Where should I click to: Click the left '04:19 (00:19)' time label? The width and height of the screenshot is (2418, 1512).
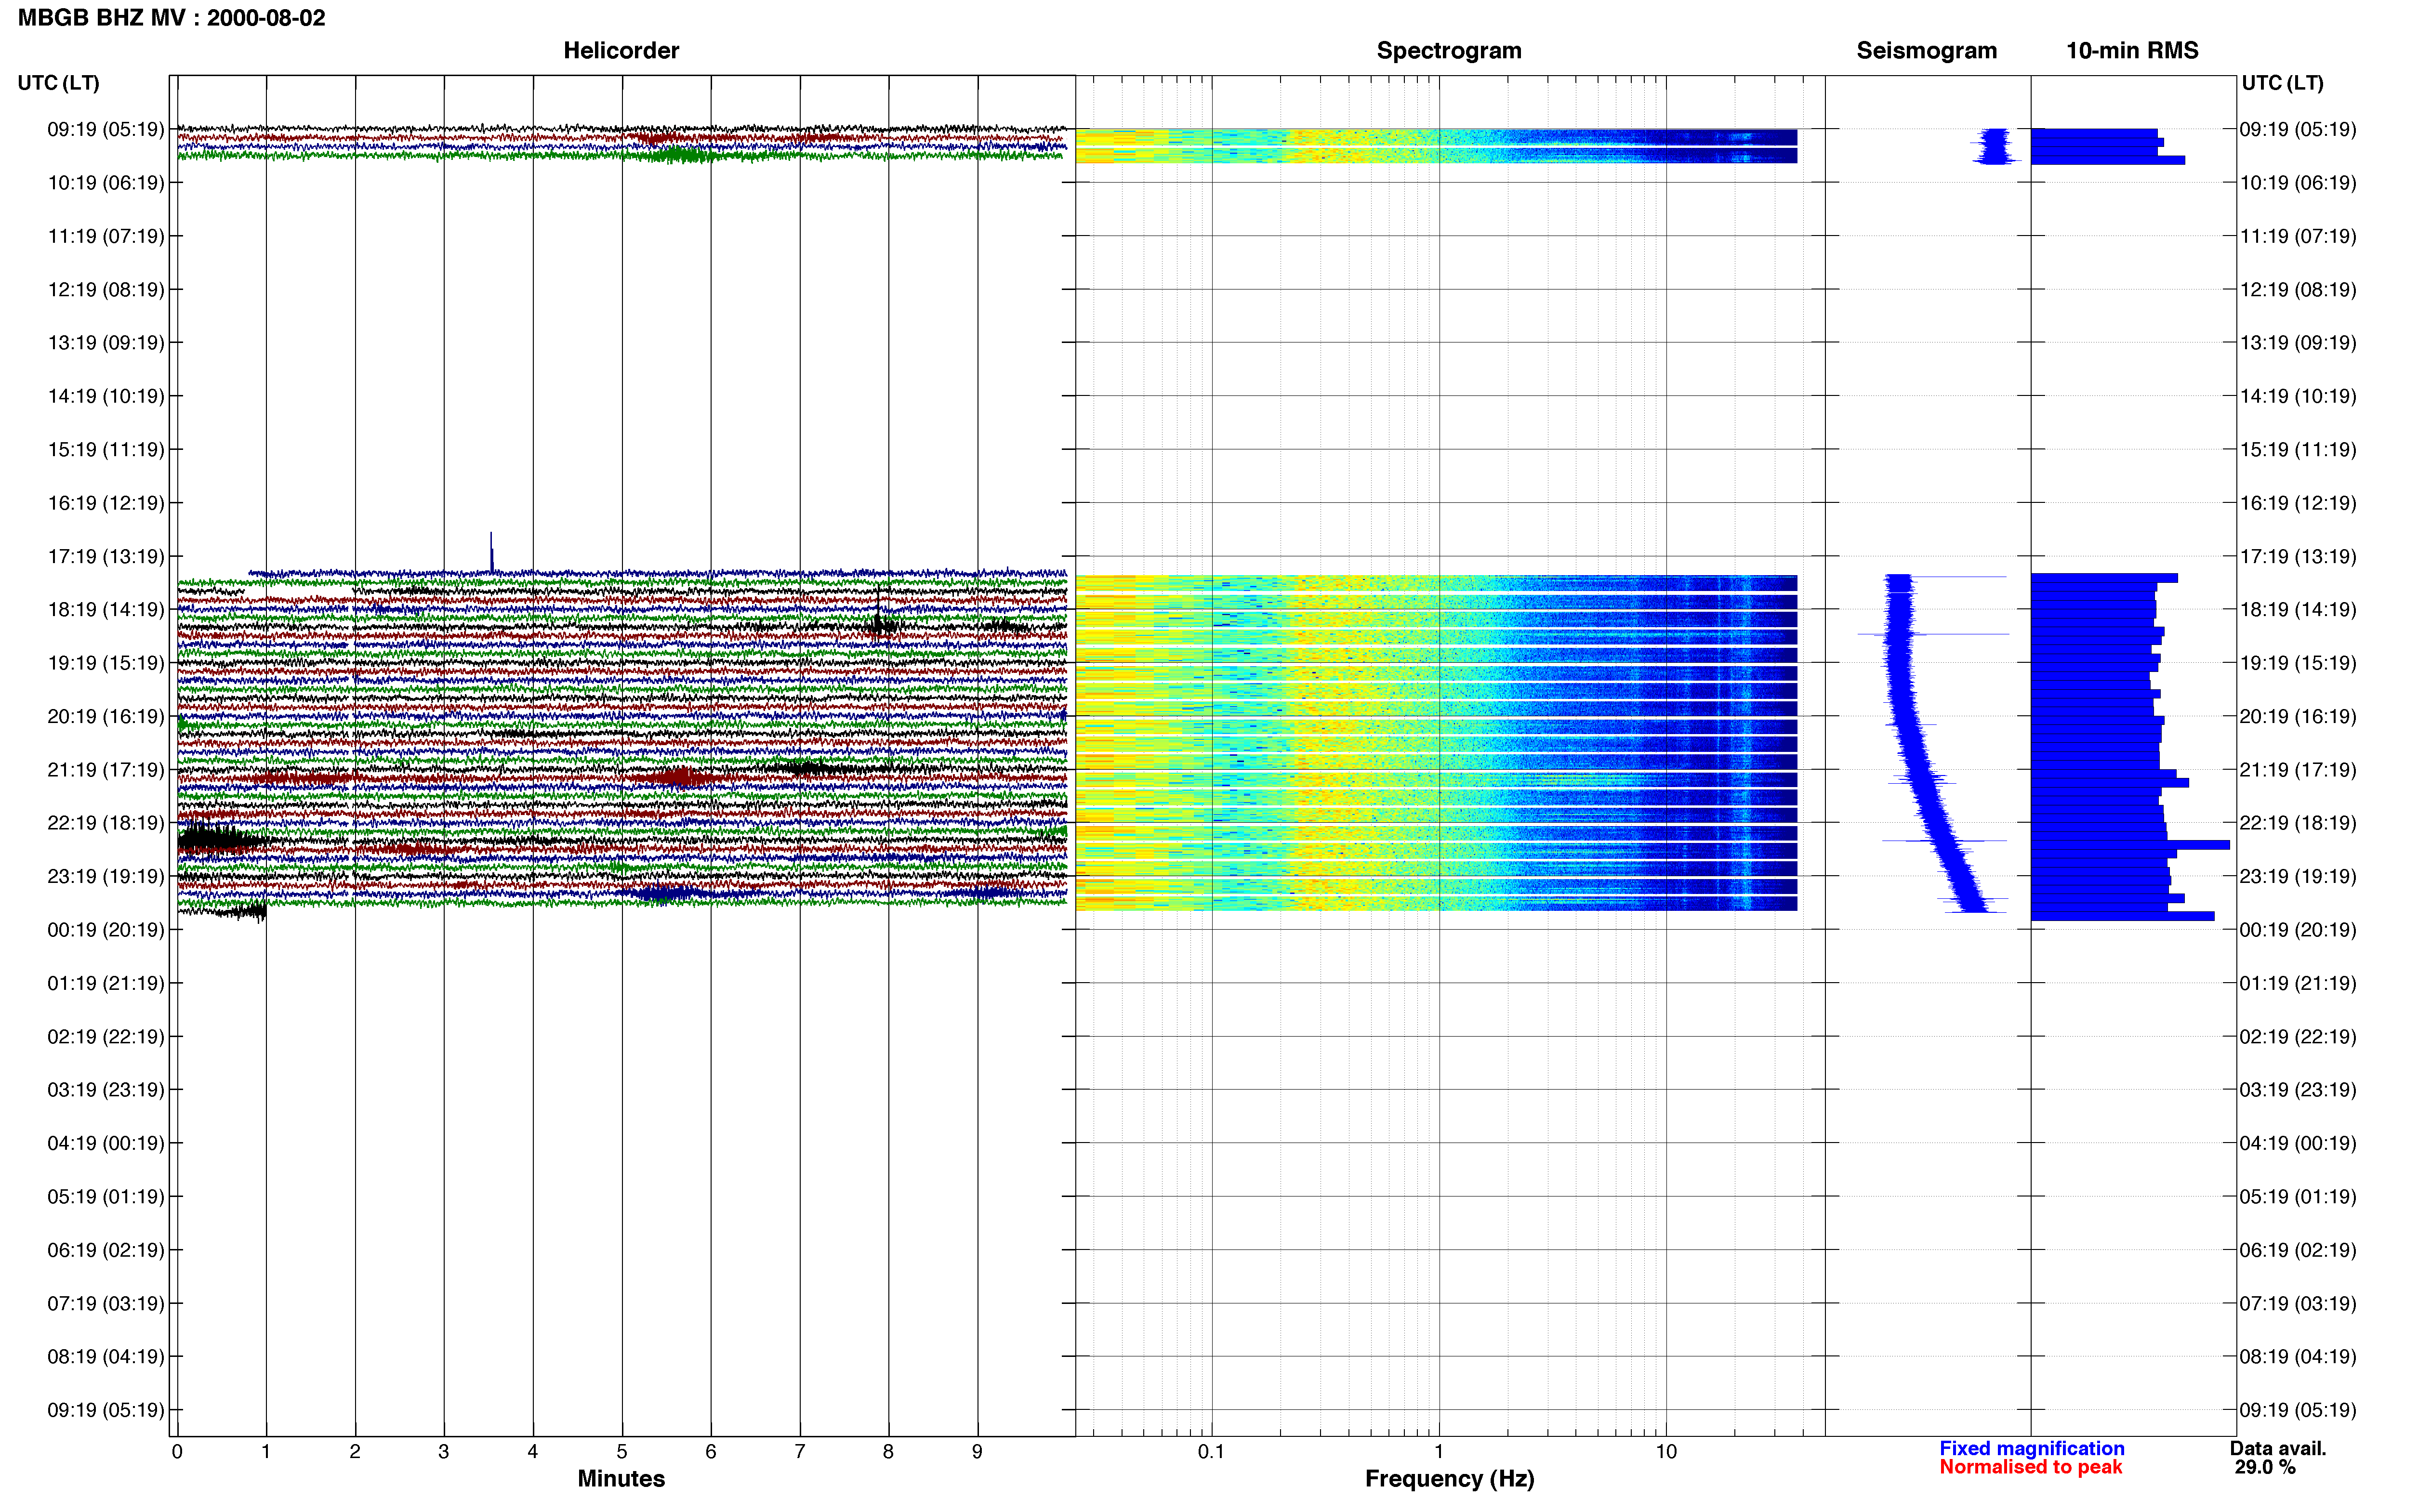pos(106,1143)
